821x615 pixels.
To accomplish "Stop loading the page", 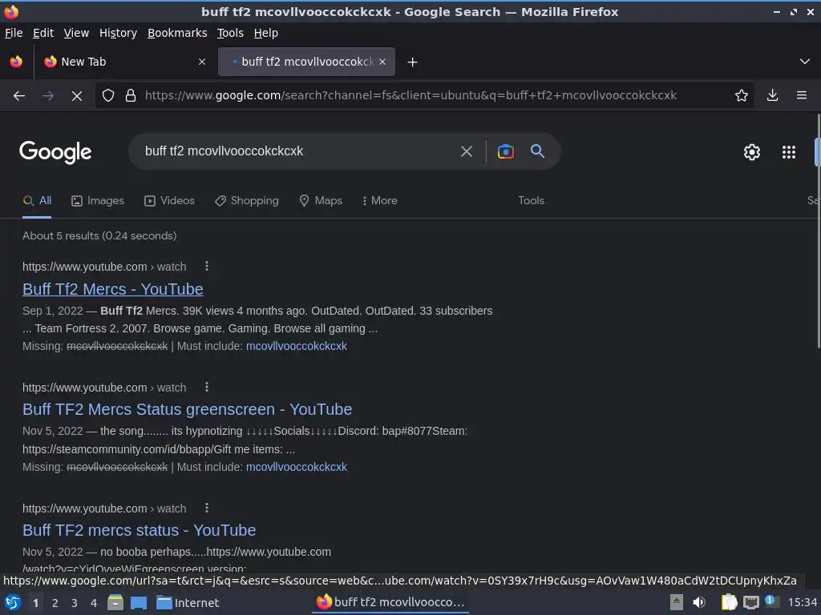I will point(76,96).
